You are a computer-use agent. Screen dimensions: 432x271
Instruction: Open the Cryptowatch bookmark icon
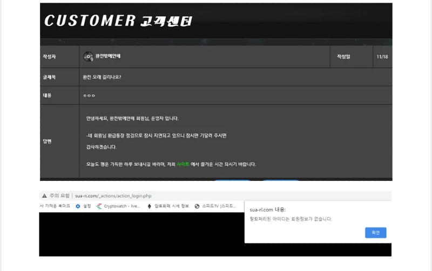[99, 206]
